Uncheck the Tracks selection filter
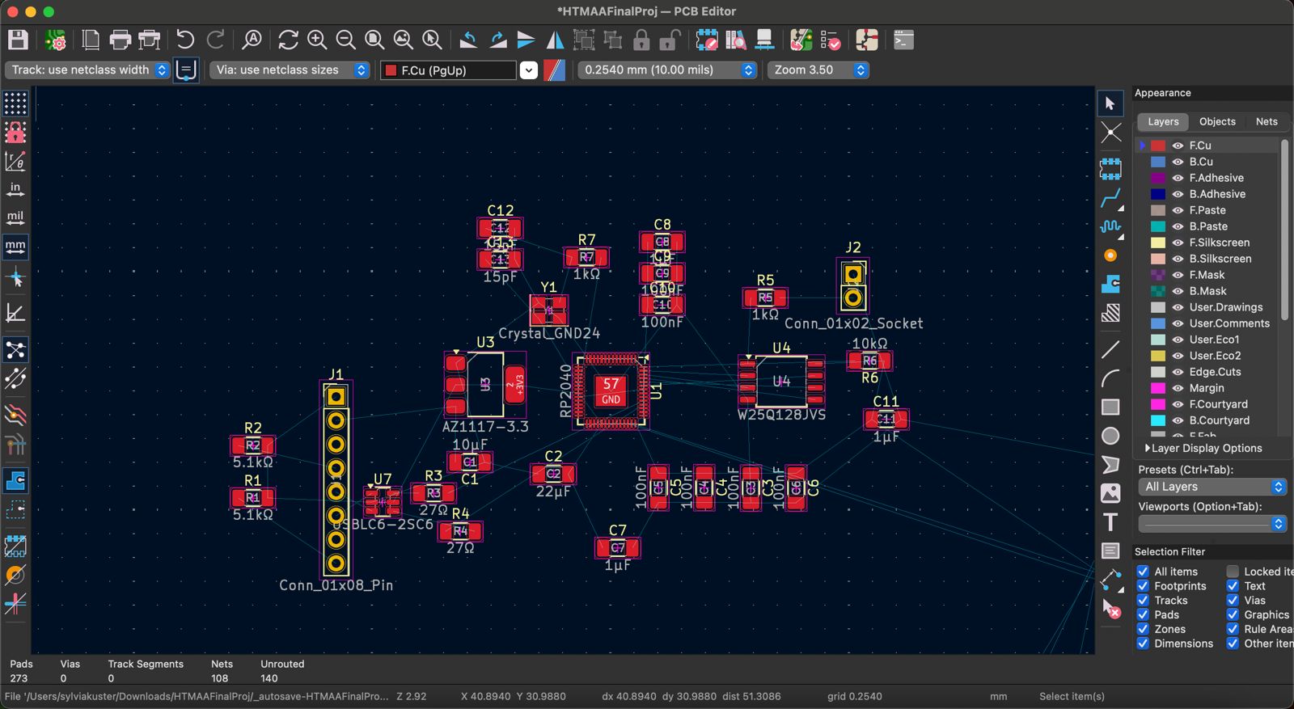Viewport: 1294px width, 709px height. [1143, 601]
